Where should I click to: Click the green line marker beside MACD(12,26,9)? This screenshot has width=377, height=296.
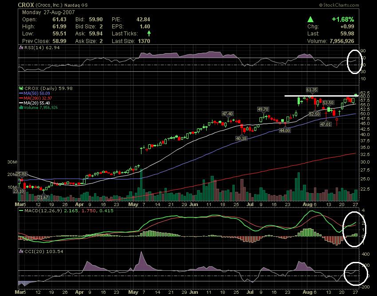point(21,211)
